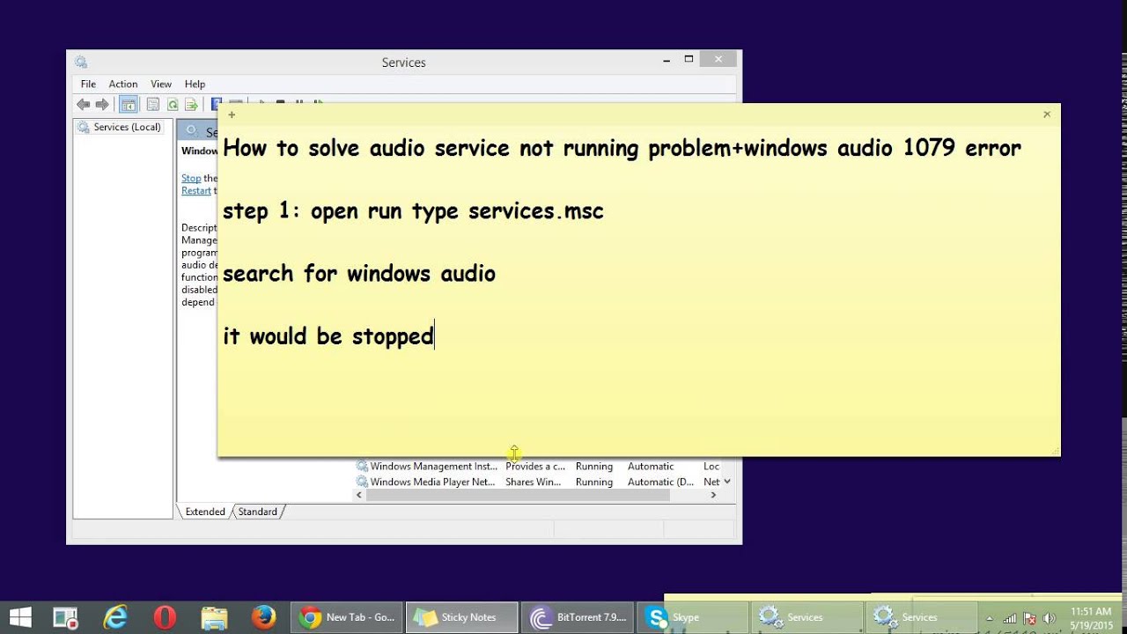1127x634 pixels.
Task: Click the right scroll arrow of services list
Action: point(713,495)
